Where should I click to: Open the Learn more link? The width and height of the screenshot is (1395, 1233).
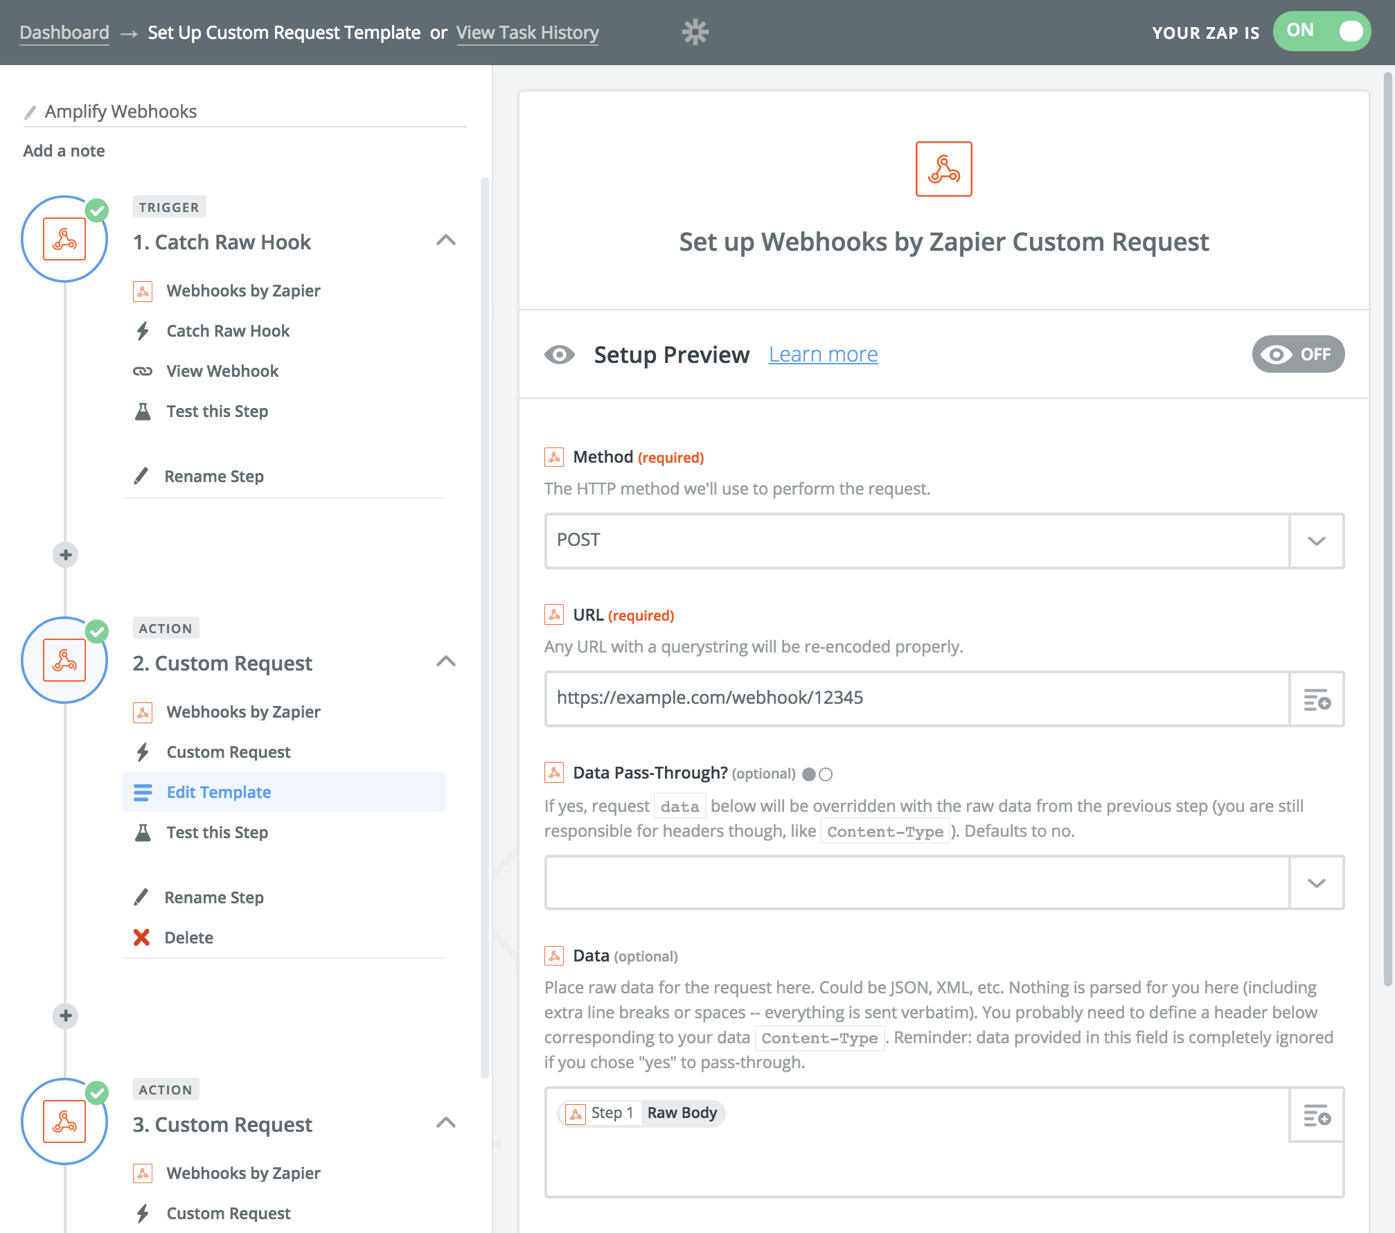(823, 355)
